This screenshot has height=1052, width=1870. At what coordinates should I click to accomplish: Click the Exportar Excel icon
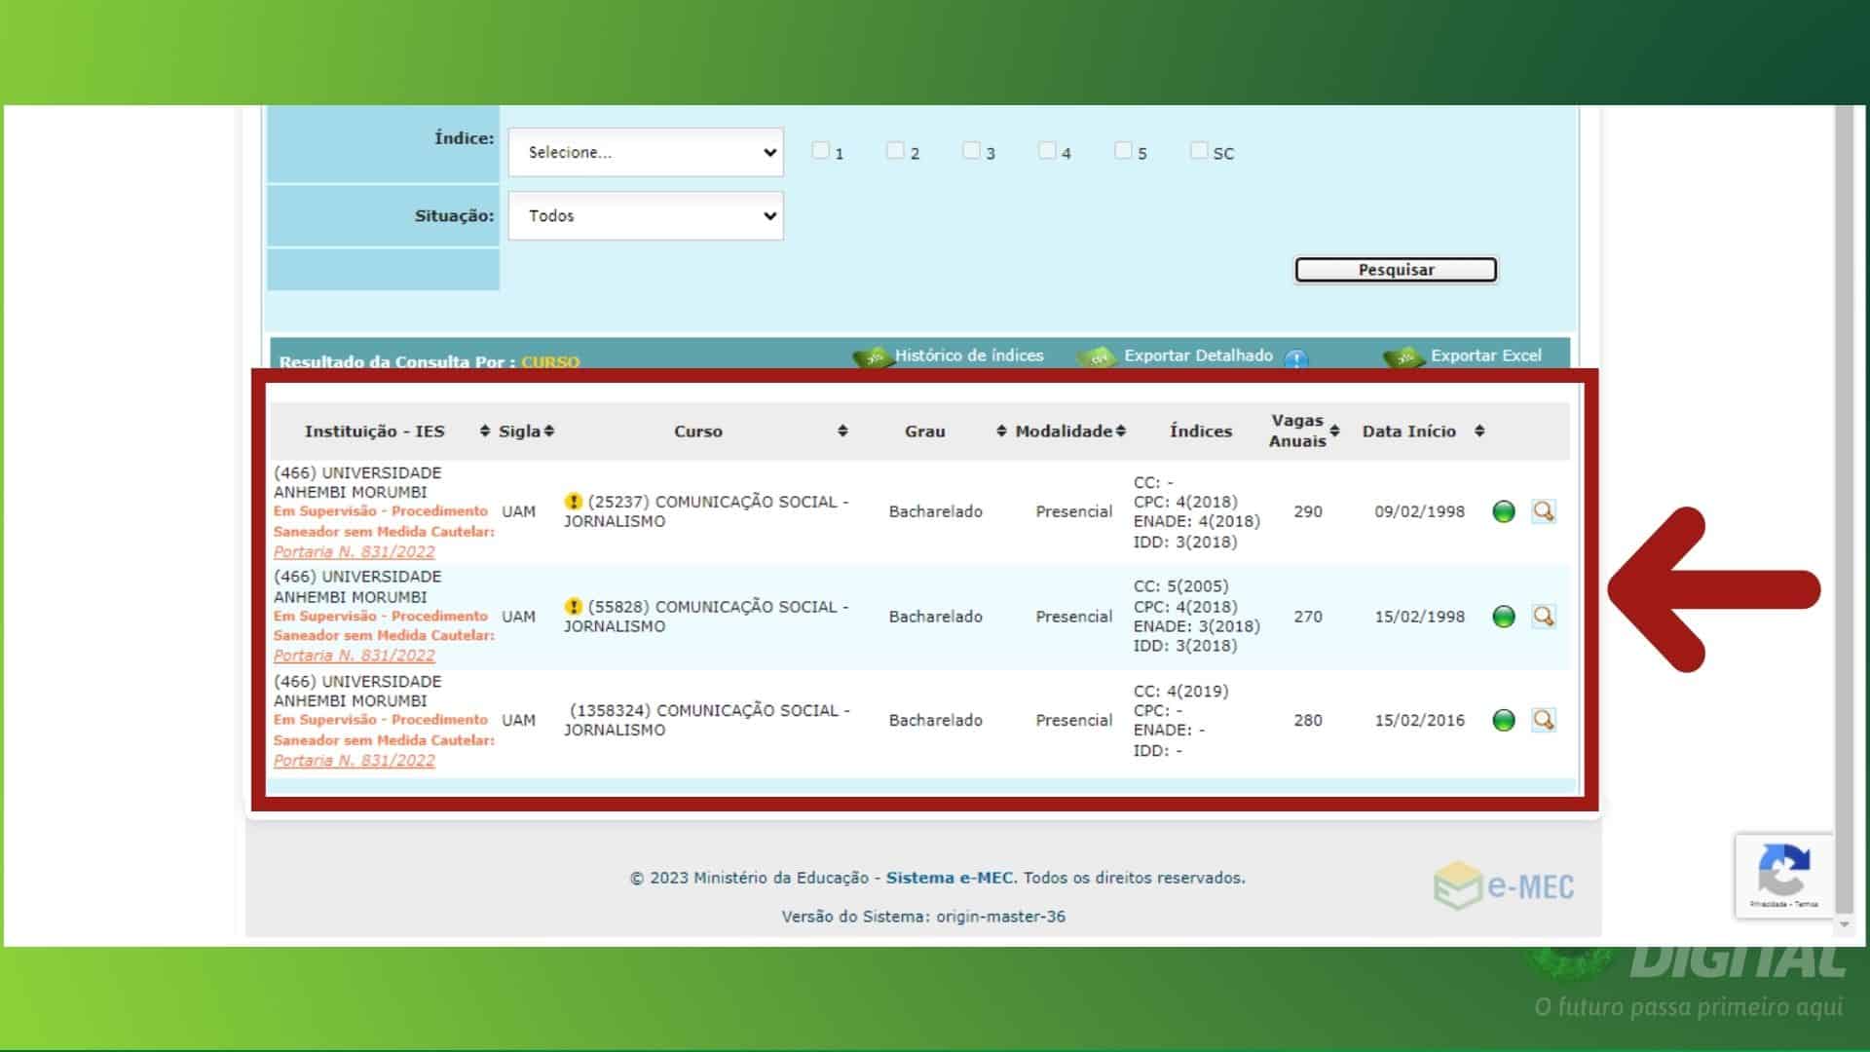click(1403, 357)
